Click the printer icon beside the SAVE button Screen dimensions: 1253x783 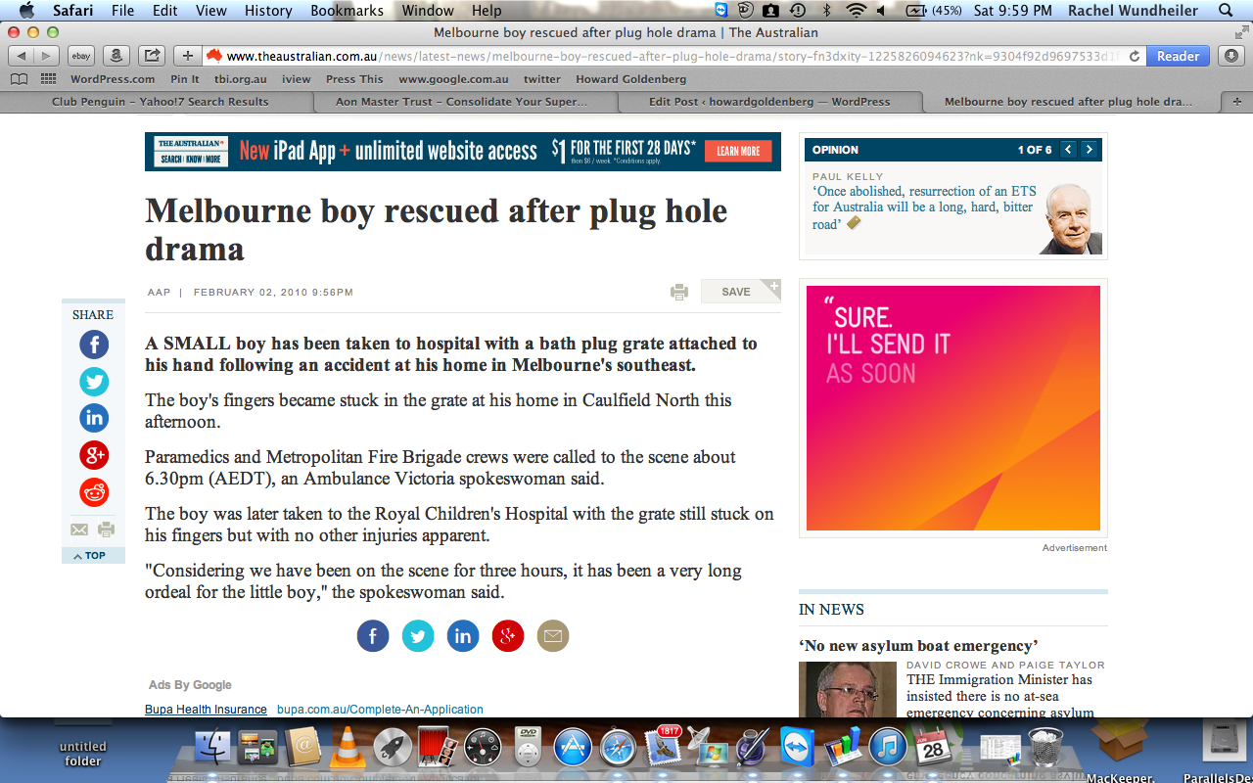679,292
